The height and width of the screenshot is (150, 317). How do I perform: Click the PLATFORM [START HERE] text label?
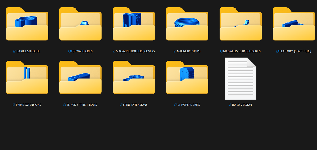coord(295,51)
